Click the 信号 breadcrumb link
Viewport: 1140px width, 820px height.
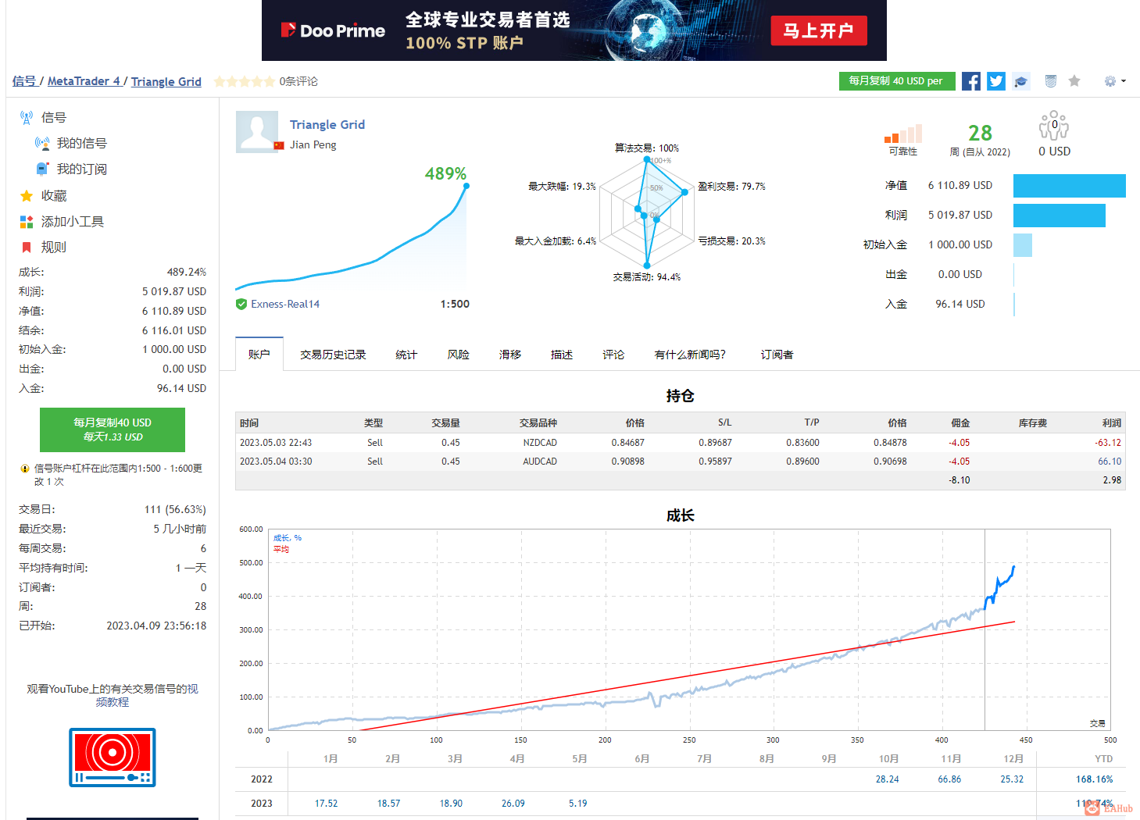(24, 81)
